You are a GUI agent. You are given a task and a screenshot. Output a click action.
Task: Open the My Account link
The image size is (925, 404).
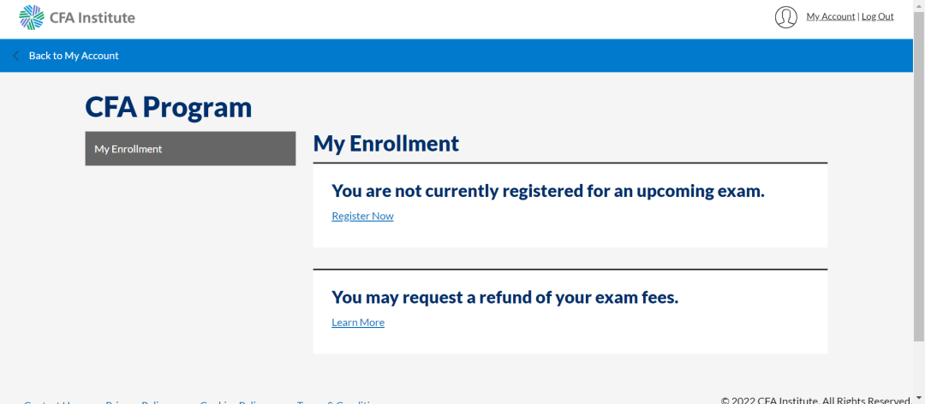tap(830, 16)
